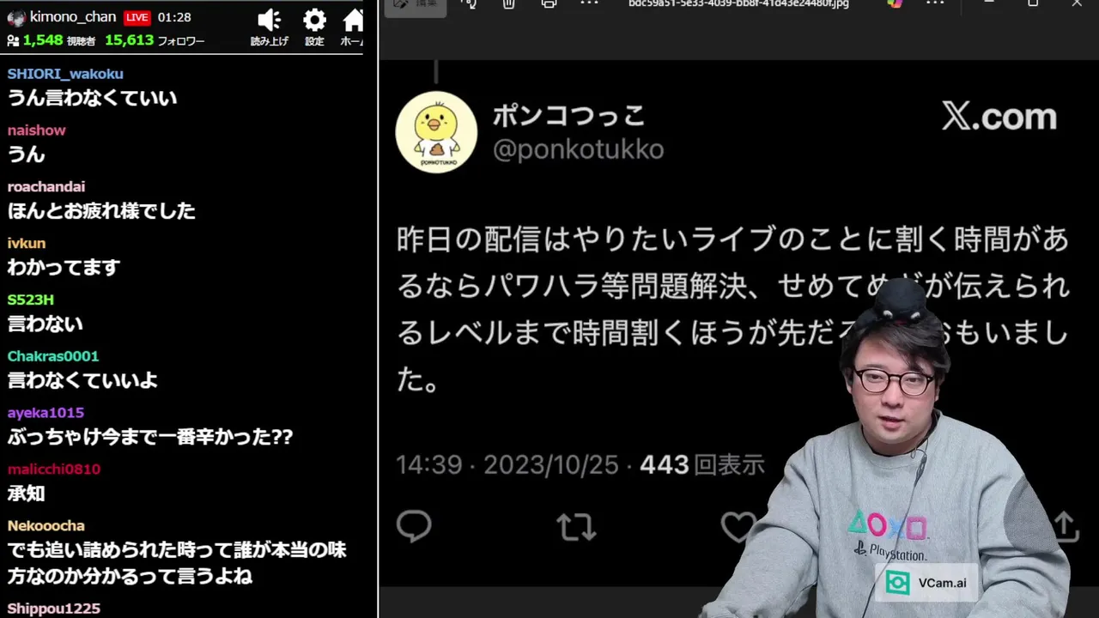Open the three-dot menu beside print icon

[589, 3]
